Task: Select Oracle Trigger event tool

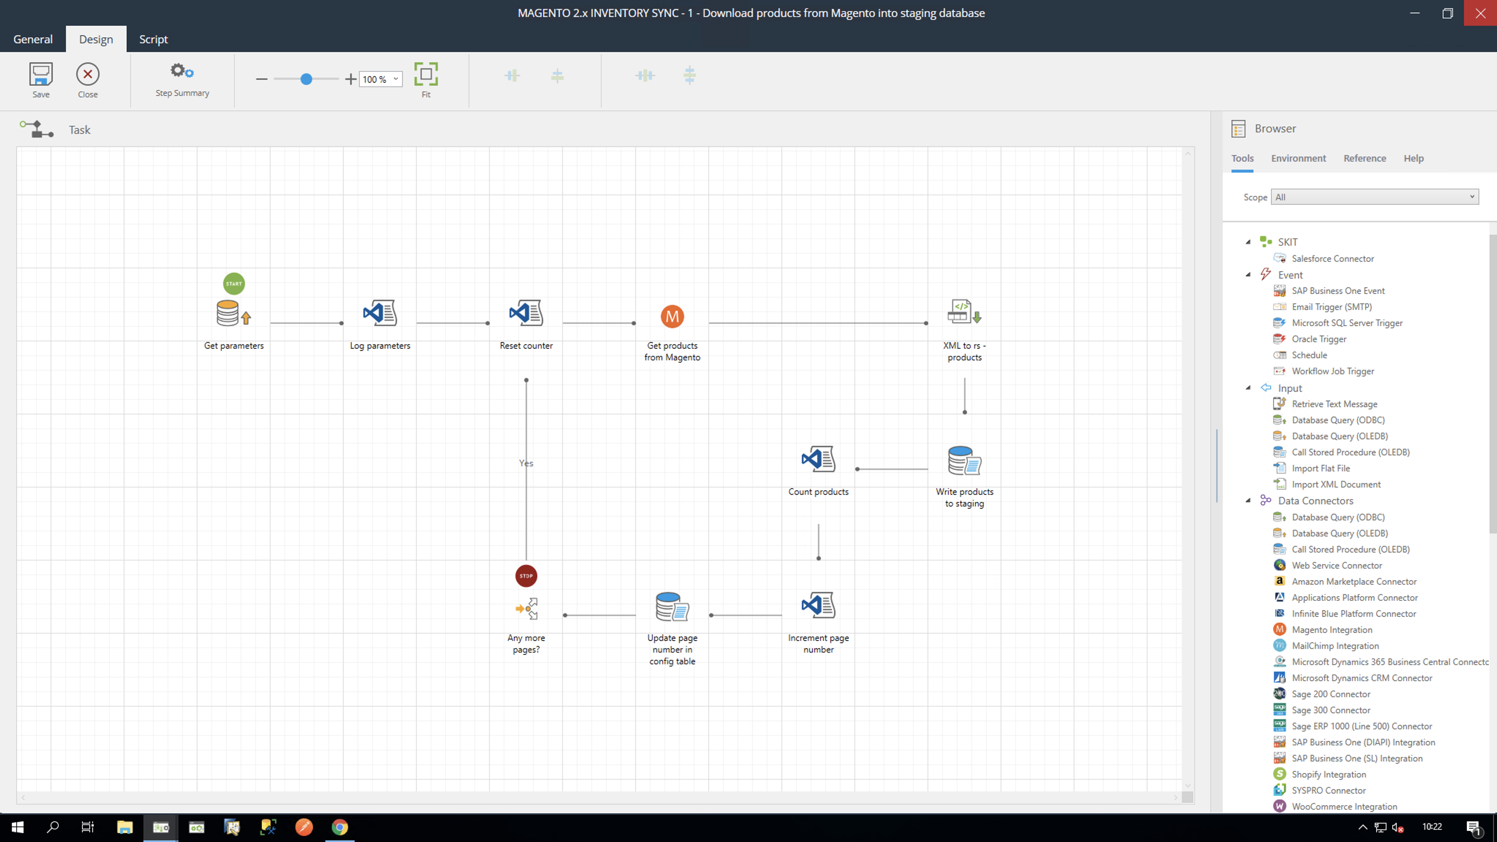Action: [x=1319, y=339]
